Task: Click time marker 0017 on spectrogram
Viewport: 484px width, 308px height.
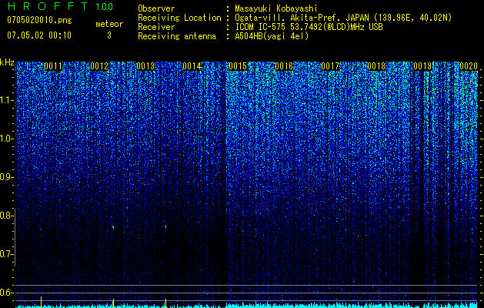Action: click(330, 66)
